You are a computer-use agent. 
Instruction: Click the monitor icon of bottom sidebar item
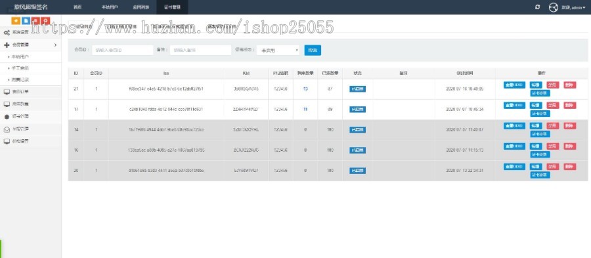(7, 142)
